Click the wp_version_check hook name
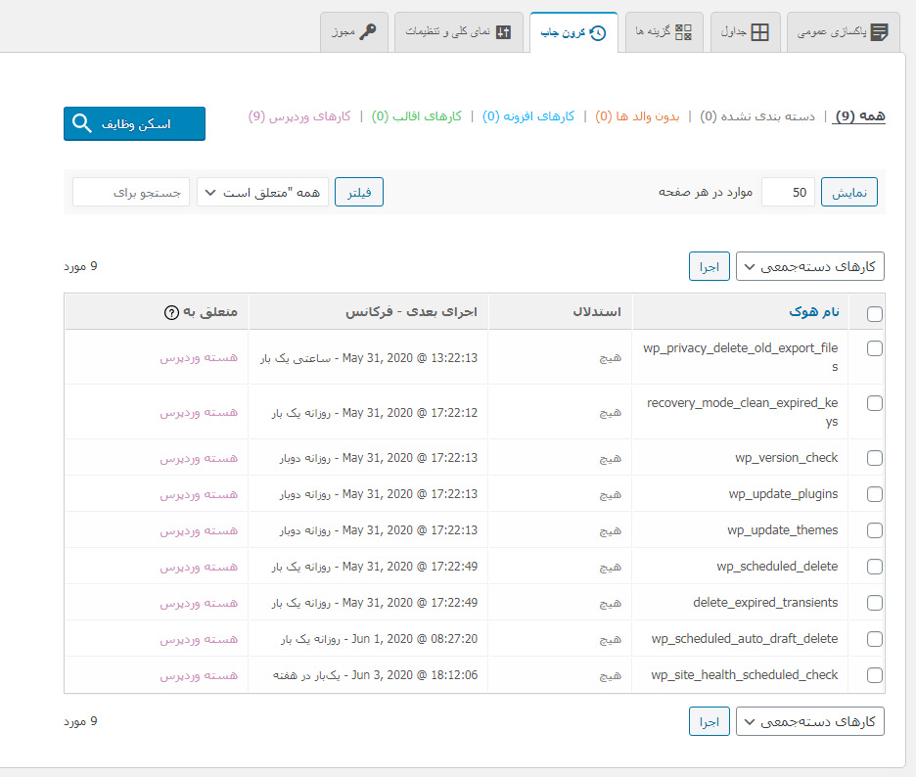This screenshot has width=916, height=777. (786, 458)
